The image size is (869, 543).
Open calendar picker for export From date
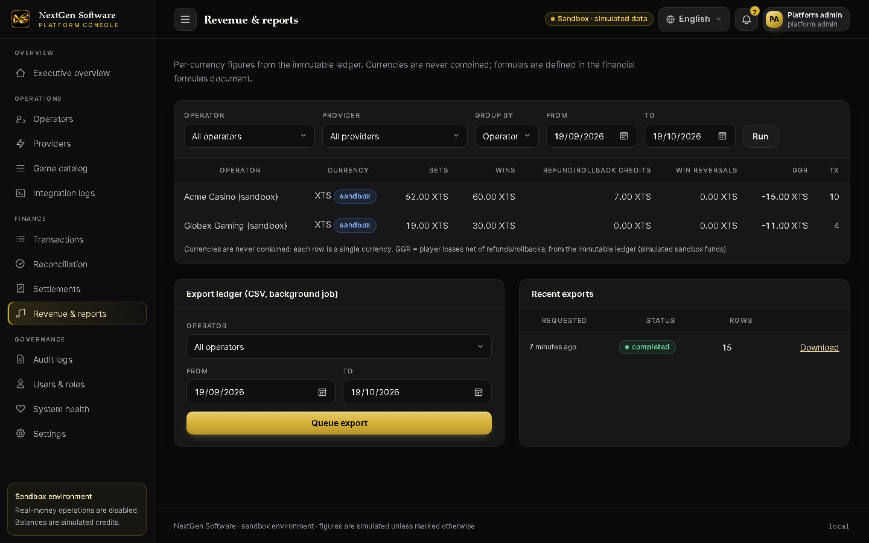(322, 392)
